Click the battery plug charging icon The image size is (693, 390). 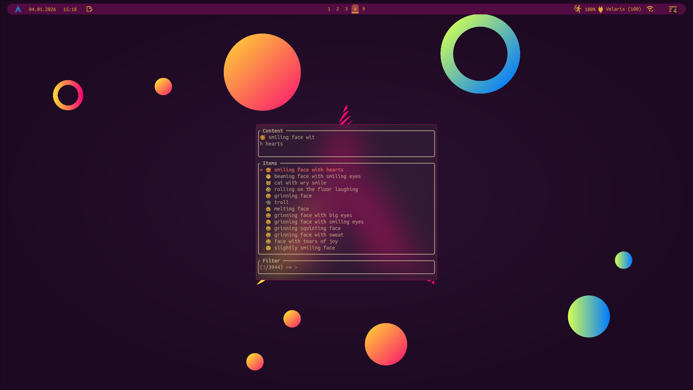[x=601, y=9]
